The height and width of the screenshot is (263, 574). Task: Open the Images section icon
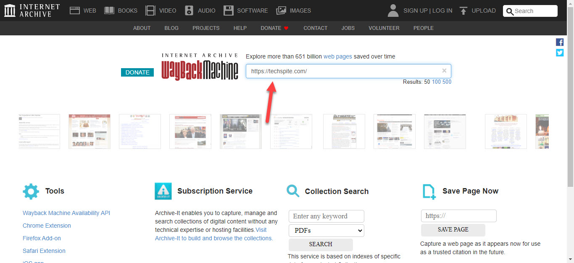(281, 11)
